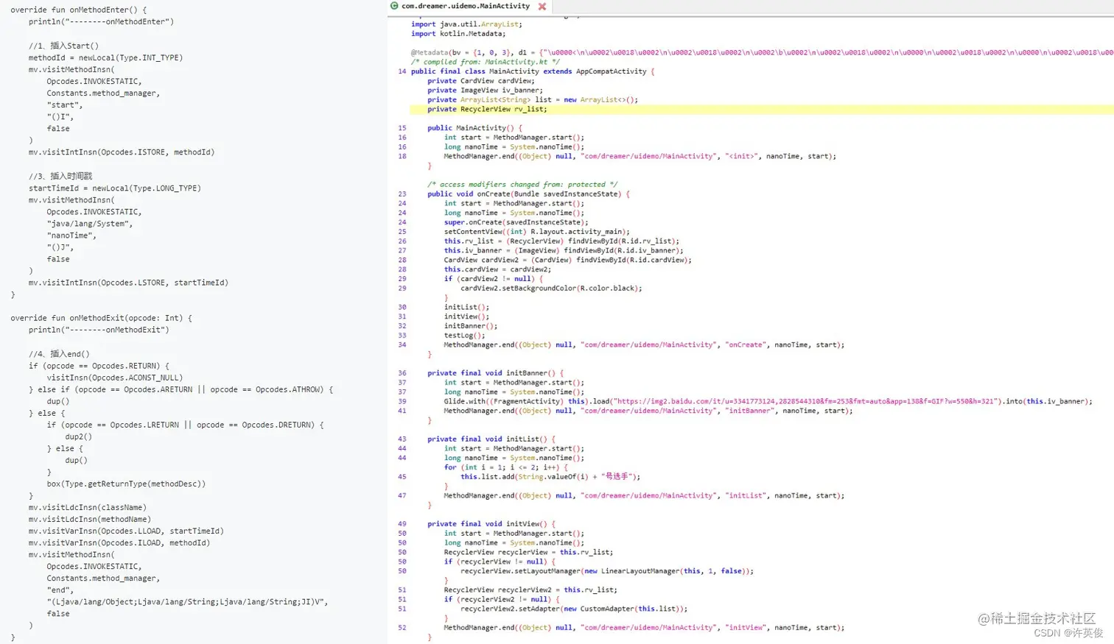
Task: Click the green class icon on the MainActivity tab
Action: click(x=394, y=6)
